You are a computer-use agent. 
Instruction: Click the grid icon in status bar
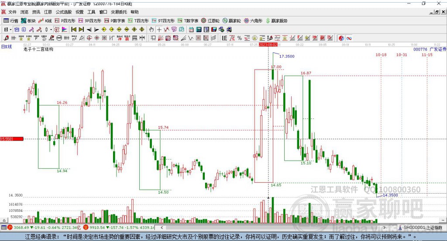[3, 228]
